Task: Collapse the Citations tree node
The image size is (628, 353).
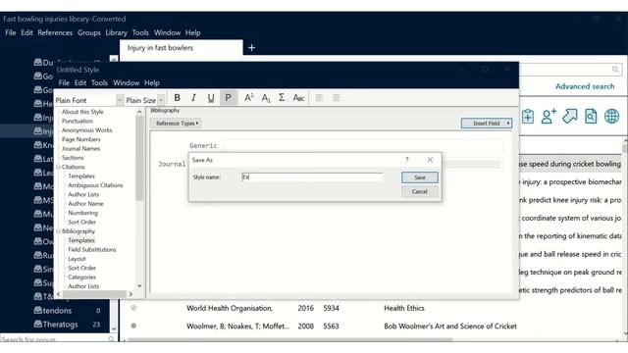Action: (59, 167)
